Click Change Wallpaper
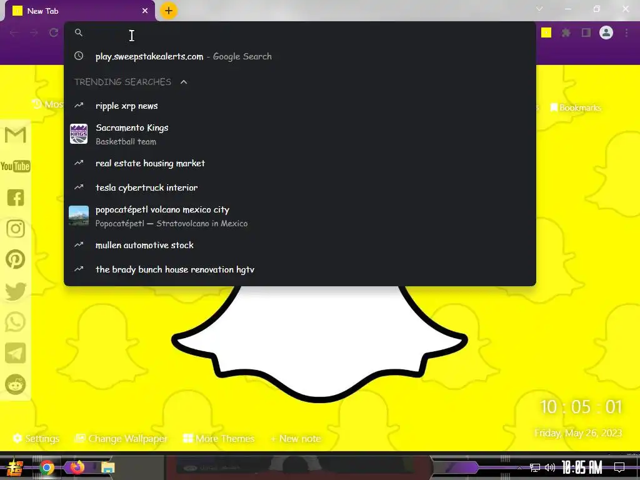This screenshot has height=480, width=640. click(121, 438)
